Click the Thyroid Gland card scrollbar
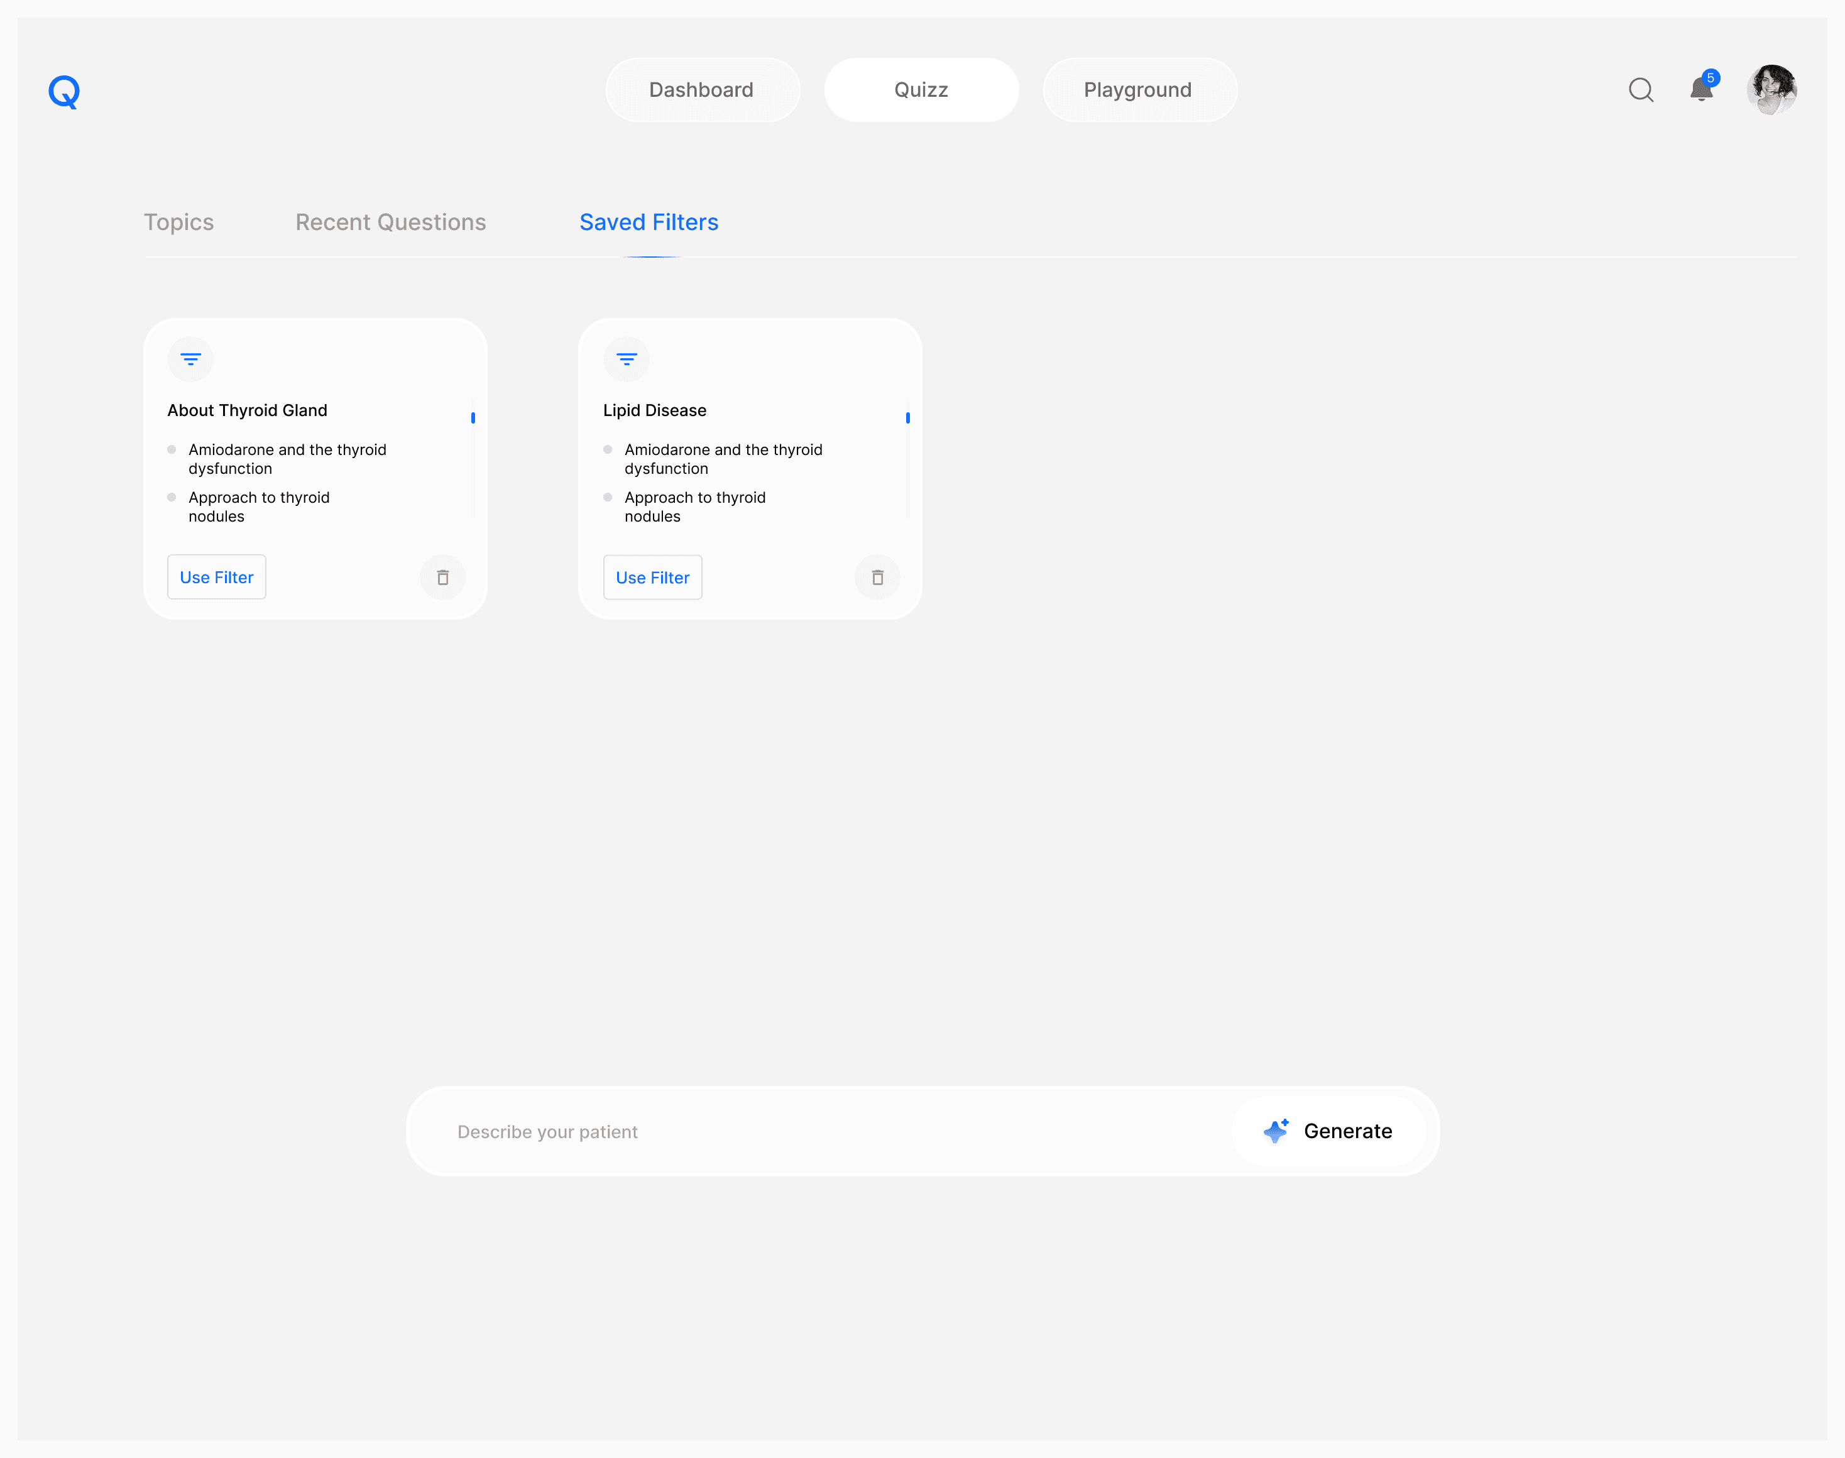This screenshot has height=1458, width=1845. click(x=473, y=419)
